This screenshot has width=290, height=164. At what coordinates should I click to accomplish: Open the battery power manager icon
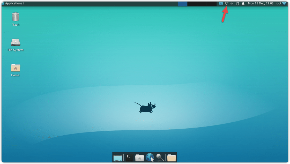tap(238, 4)
